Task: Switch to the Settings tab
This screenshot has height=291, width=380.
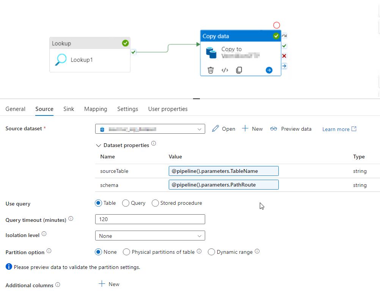Action: 127,109
